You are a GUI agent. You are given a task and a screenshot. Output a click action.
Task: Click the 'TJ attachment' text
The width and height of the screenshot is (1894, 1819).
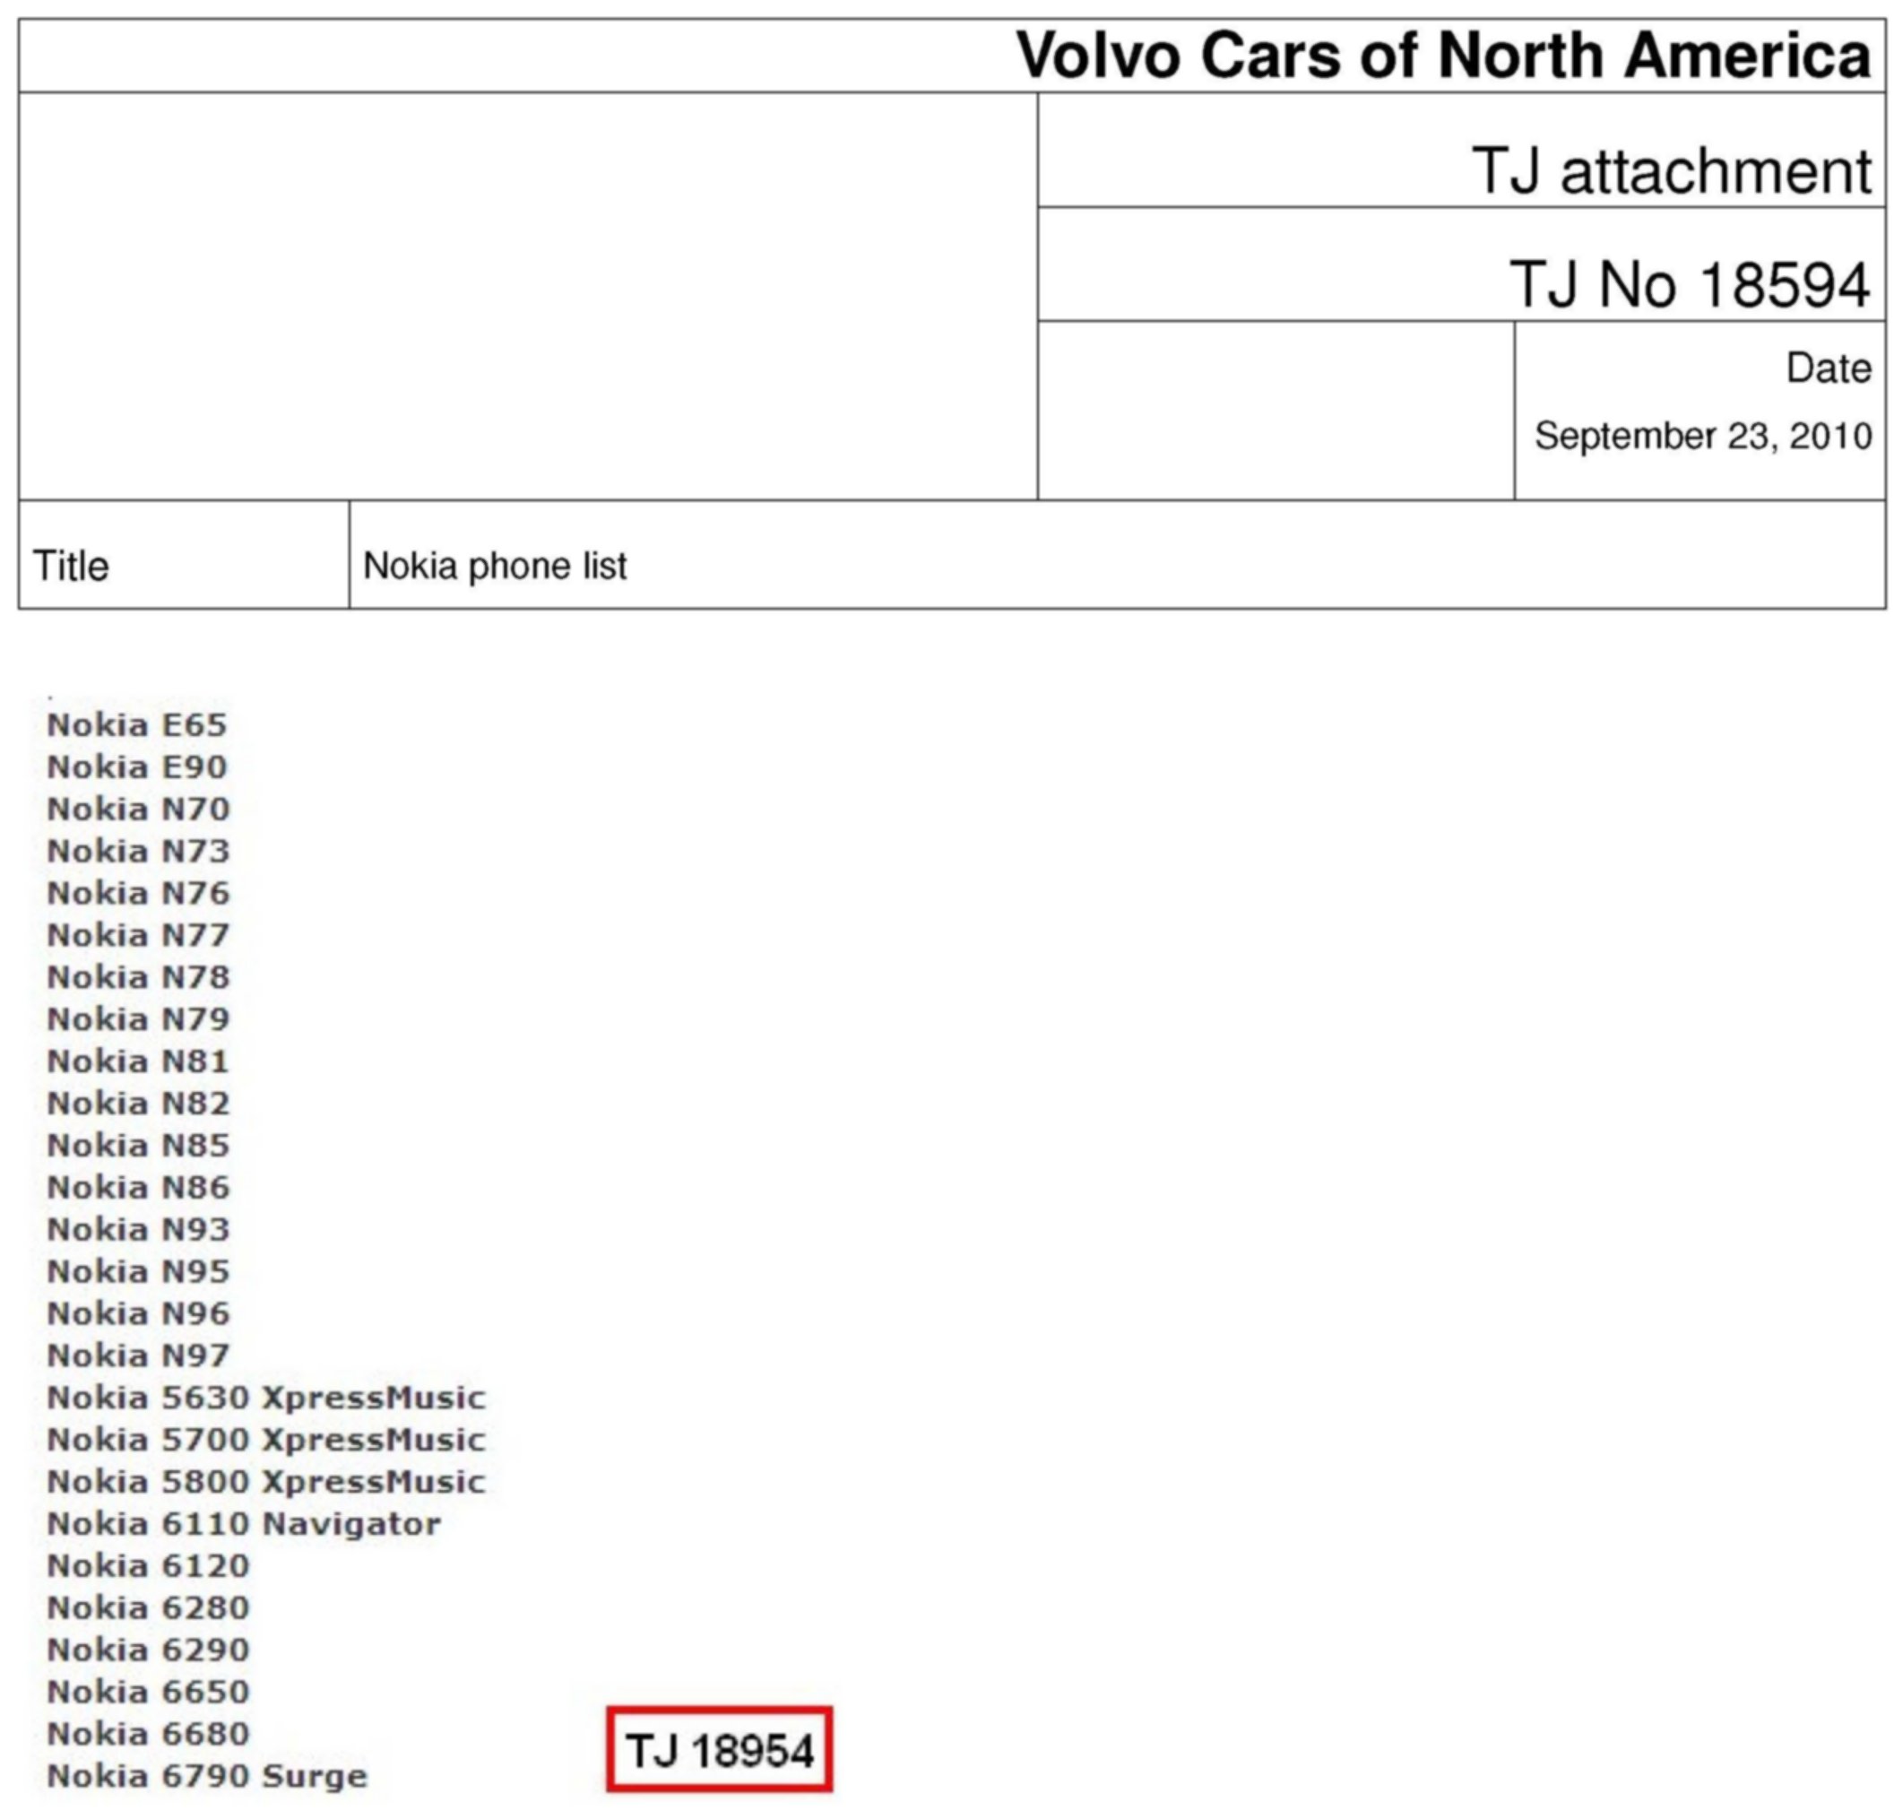(1672, 171)
